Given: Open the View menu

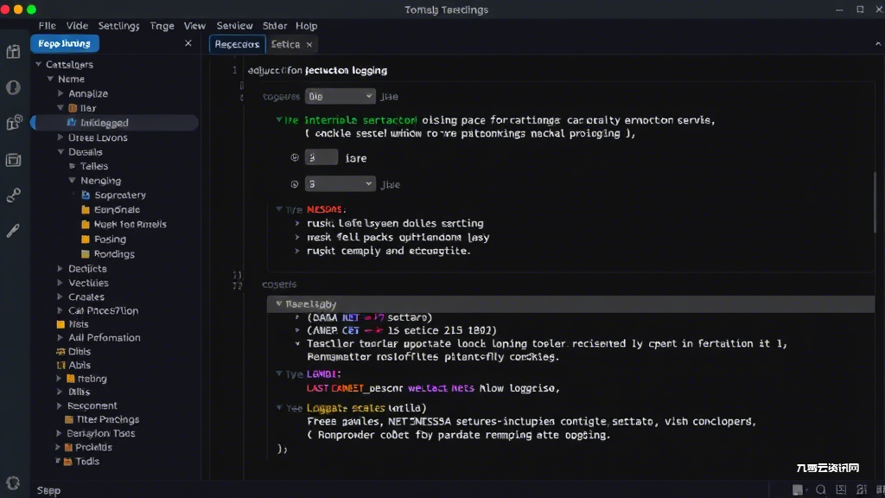Looking at the screenshot, I should point(194,26).
